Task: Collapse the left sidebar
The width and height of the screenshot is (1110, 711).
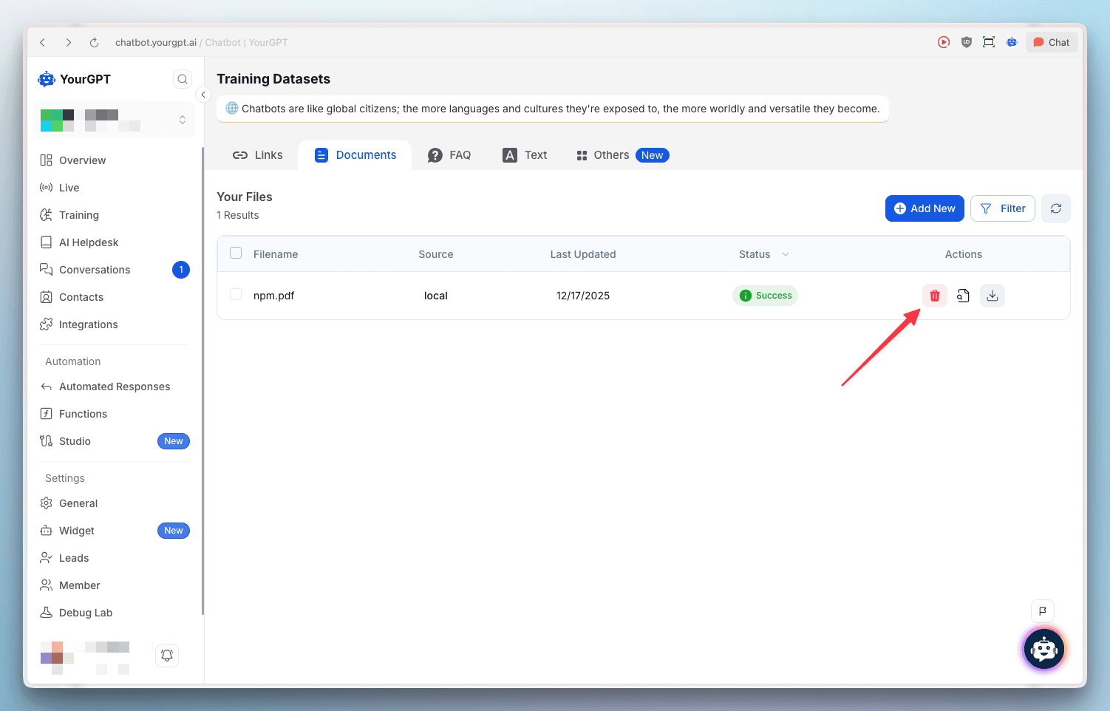Action: [x=203, y=95]
